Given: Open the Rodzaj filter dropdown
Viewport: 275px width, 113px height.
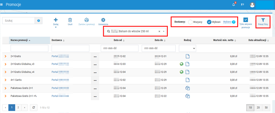Looking at the screenshot, I should tap(187, 48).
